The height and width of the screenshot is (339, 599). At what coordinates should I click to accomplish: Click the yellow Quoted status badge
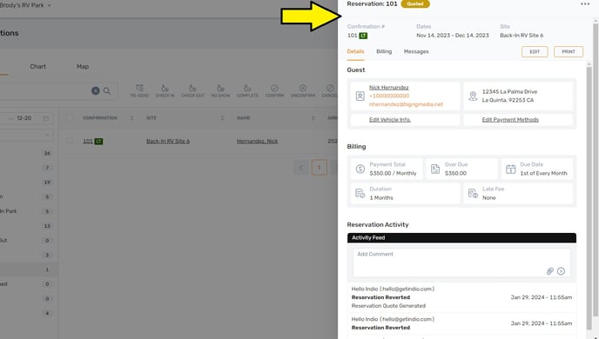tap(415, 3)
